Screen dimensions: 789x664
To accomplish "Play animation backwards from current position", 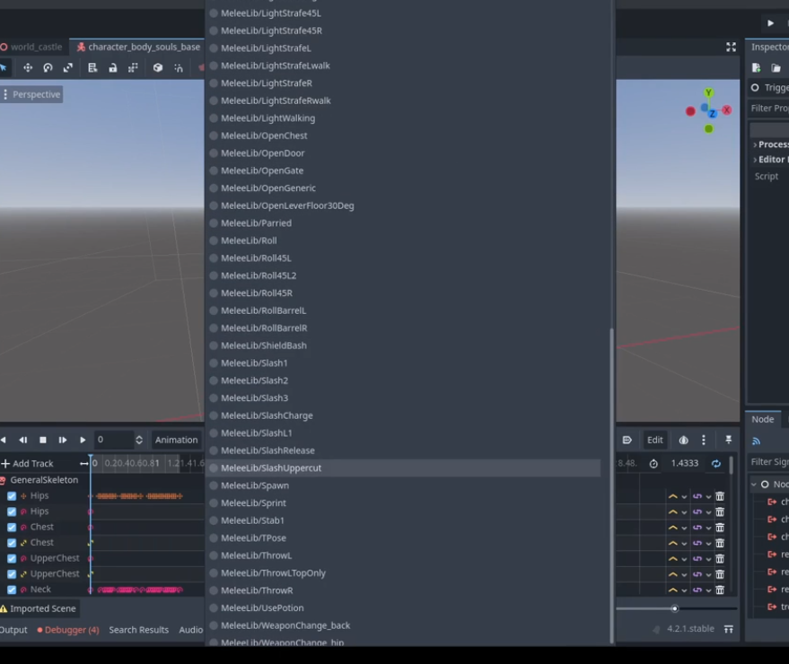I will coord(4,441).
